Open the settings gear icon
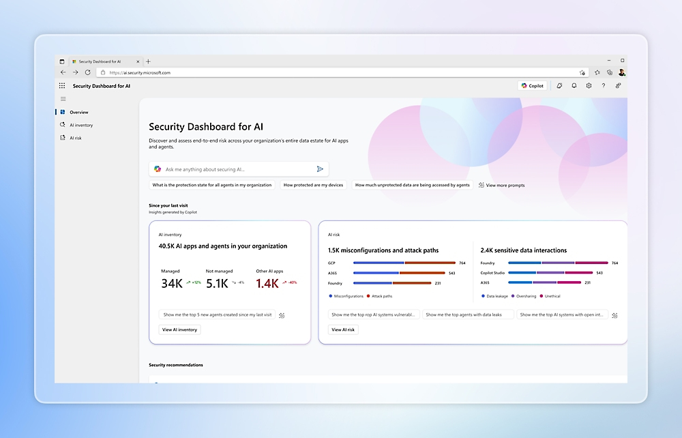Screen dimensions: 682x438 coord(589,86)
